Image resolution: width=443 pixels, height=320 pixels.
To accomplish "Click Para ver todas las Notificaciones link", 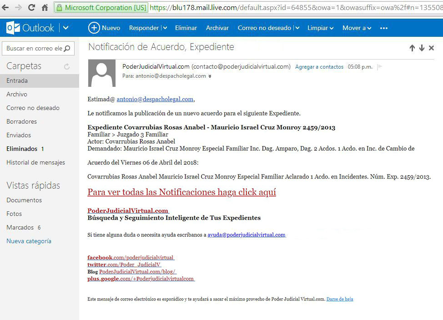I will pyautogui.click(x=181, y=192).
